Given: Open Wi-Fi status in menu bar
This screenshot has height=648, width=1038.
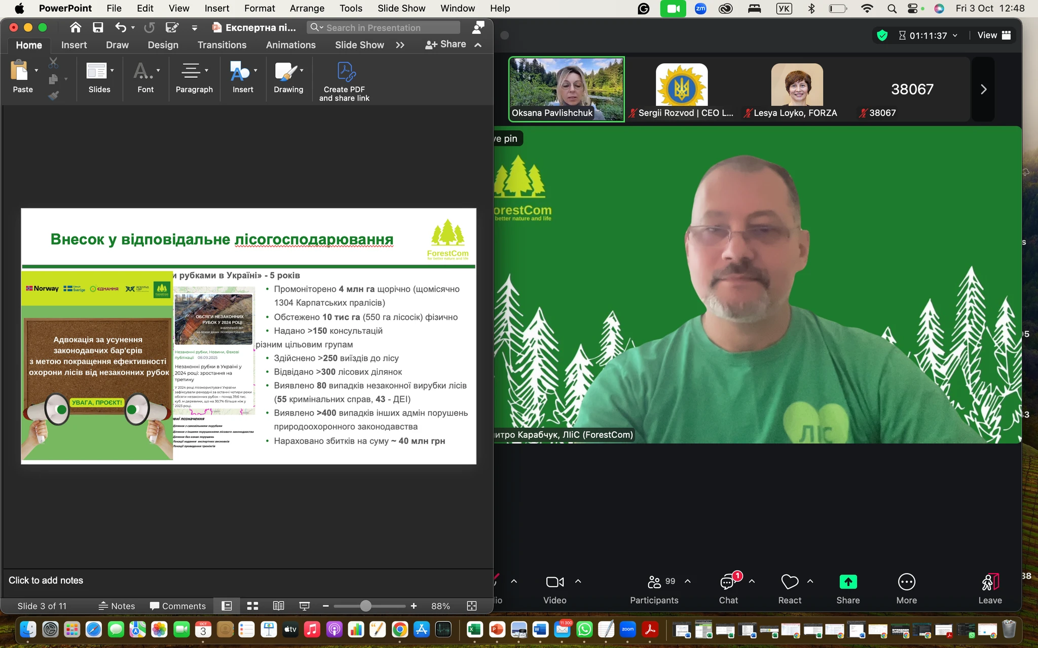Looking at the screenshot, I should pos(867,8).
